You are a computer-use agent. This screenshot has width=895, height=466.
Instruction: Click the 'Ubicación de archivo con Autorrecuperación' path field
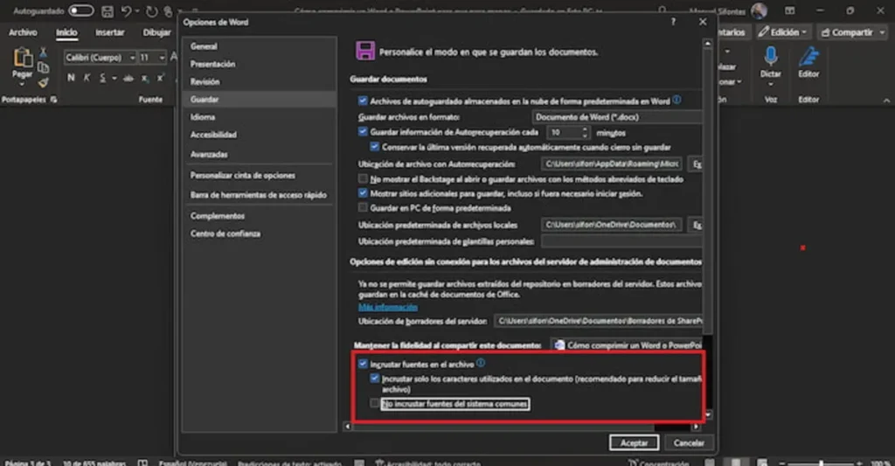(611, 163)
